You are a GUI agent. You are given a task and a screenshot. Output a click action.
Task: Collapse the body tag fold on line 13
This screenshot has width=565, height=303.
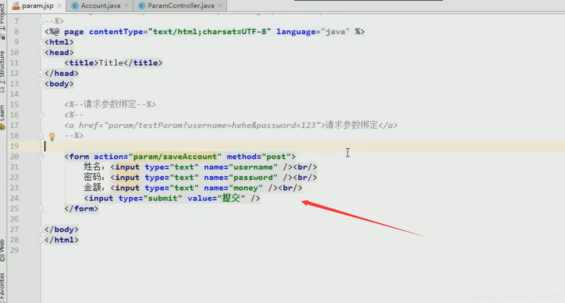[x=41, y=83]
